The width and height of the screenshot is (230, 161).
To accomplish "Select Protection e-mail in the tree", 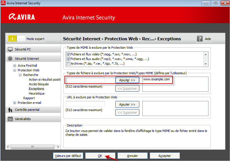I will coord(29,103).
